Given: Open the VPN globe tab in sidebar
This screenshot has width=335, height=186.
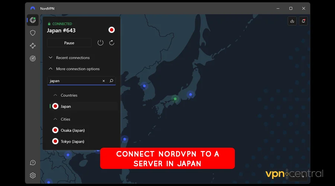Looking at the screenshot, I should [33, 20].
